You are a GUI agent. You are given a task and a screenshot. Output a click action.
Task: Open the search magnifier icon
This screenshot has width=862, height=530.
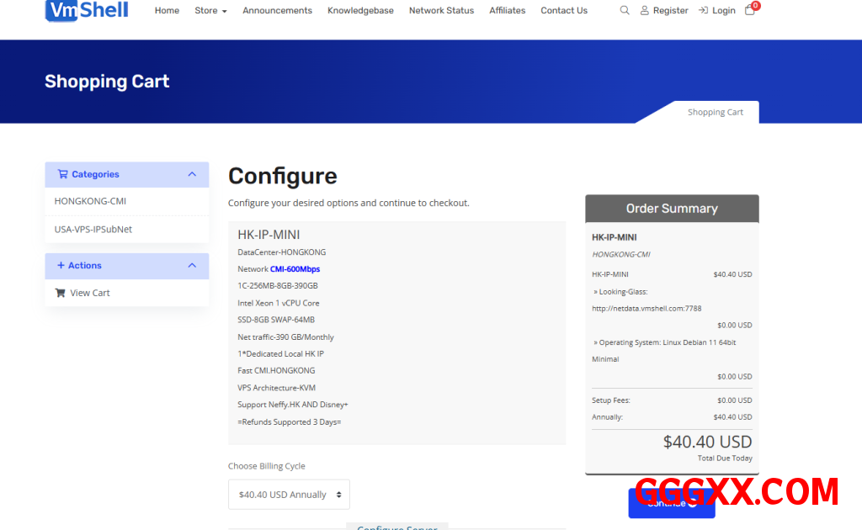[625, 11]
